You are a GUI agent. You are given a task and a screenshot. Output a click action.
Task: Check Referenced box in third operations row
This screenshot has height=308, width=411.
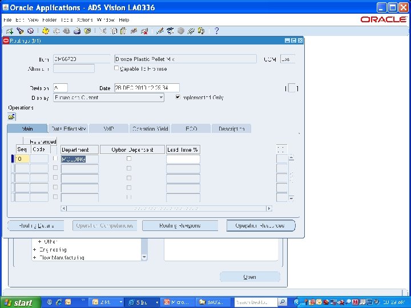pyautogui.click(x=55, y=177)
